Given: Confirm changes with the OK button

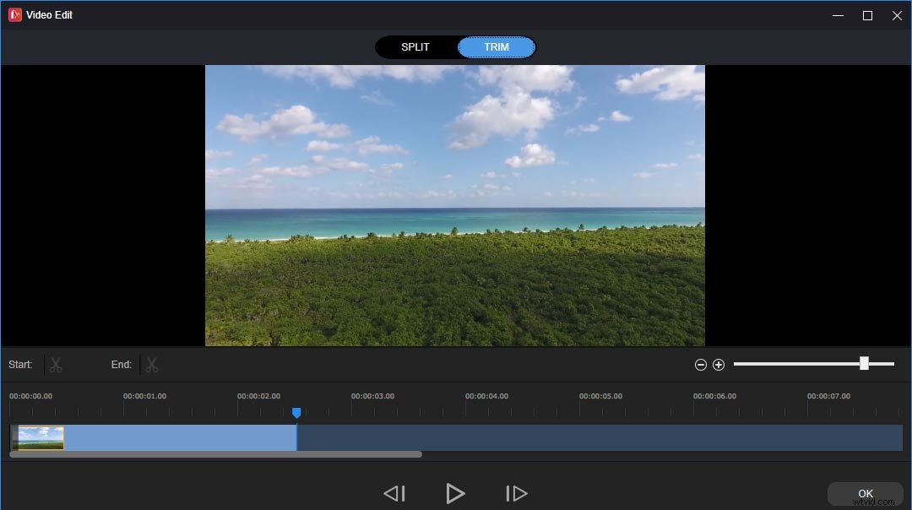Looking at the screenshot, I should click(864, 493).
